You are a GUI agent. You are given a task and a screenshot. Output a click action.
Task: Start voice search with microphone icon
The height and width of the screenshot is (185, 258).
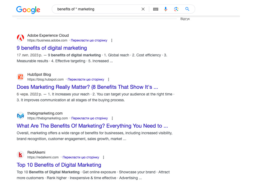165,9
